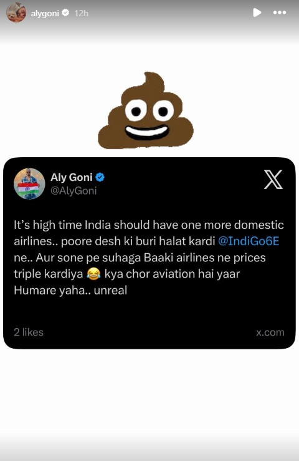Click the Aly Goni display name
Screen dimensions: 299x461
pyautogui.click(x=72, y=177)
